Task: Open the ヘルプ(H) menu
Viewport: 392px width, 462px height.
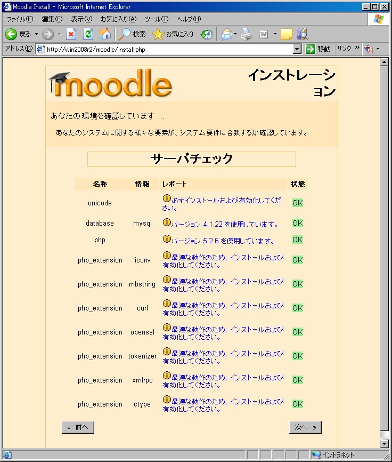Action: [x=189, y=19]
